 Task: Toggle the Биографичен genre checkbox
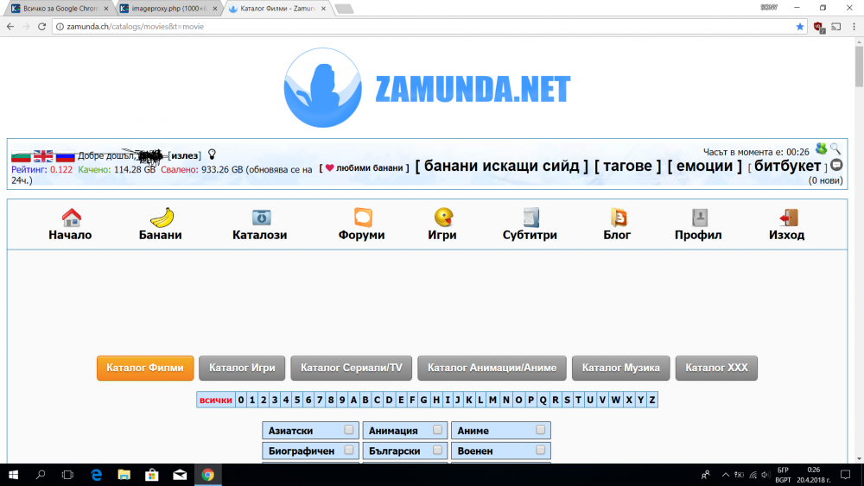pyautogui.click(x=349, y=451)
